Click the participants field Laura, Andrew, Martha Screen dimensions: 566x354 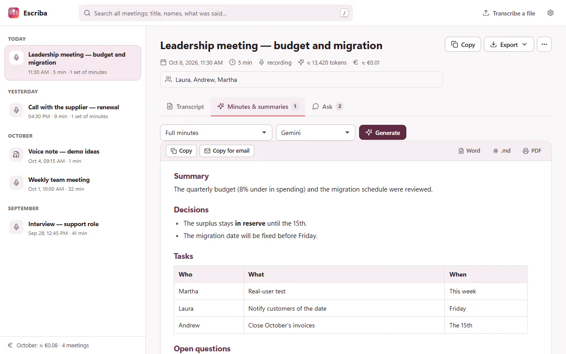click(302, 80)
